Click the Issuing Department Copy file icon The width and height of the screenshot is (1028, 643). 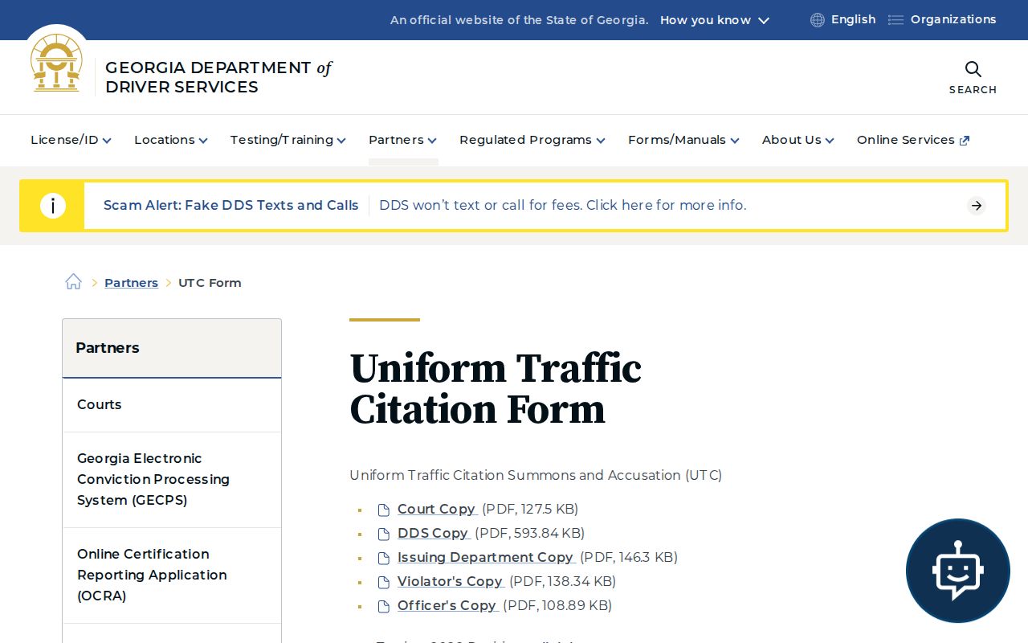384,558
